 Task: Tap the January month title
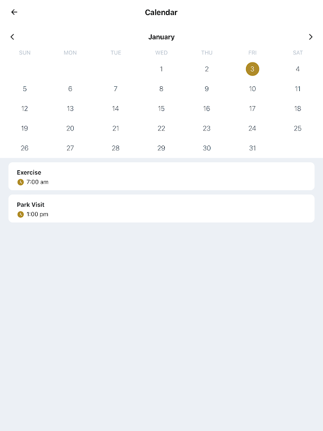(x=161, y=37)
